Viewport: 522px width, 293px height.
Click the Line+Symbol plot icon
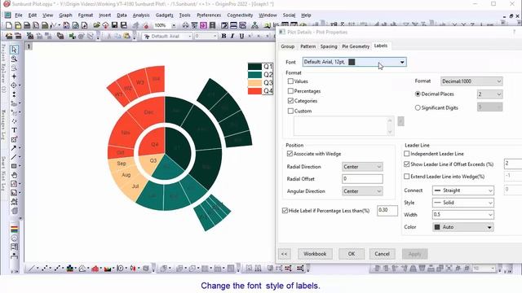pyautogui.click(x=57, y=268)
